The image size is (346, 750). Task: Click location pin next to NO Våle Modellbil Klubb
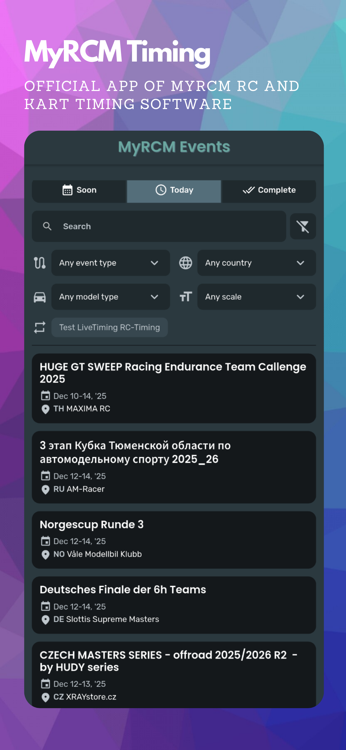(45, 554)
